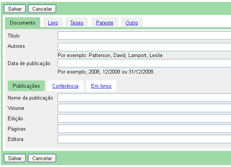Select the Publicações sub-tab

click(26, 86)
